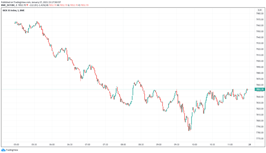Click the IBEX 35 Index chart title
Image resolution: width=266 pixels, height=153 pixels.
coord(13,10)
